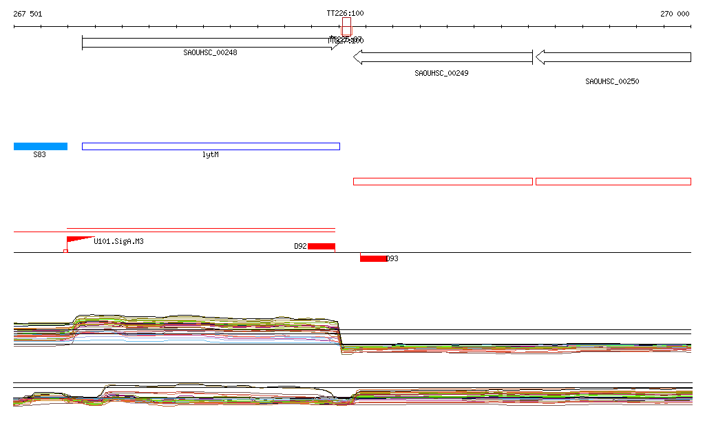This screenshot has height=421, width=705.
Task: Click the D93 red block
Action: tap(373, 258)
